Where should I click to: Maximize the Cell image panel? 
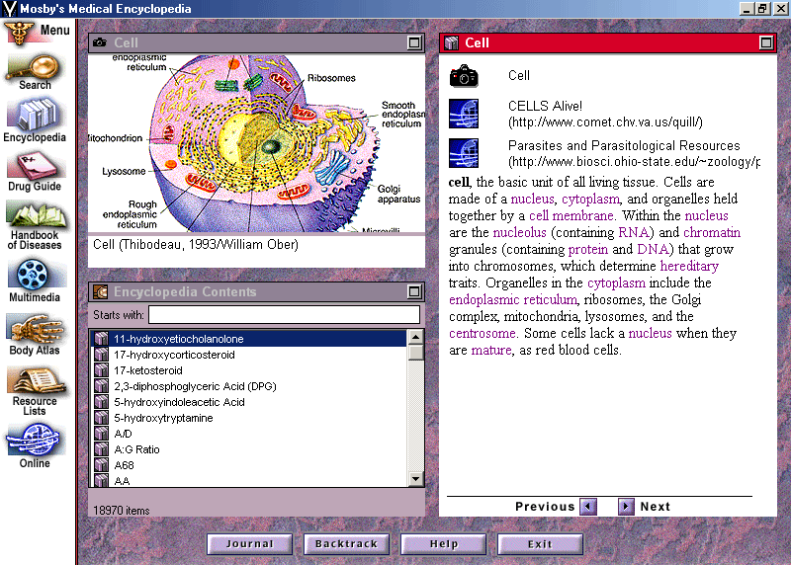point(414,42)
